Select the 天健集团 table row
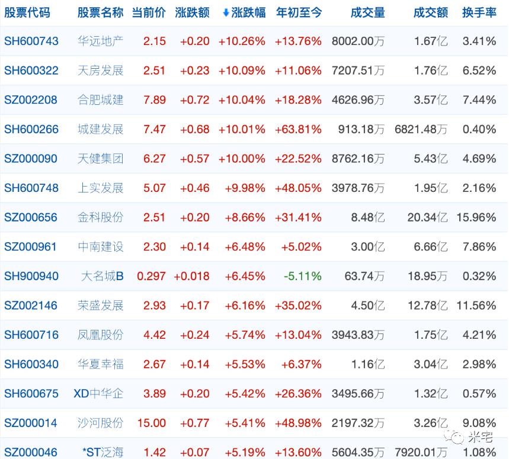This screenshot has width=509, height=459. pyautogui.click(x=255, y=159)
